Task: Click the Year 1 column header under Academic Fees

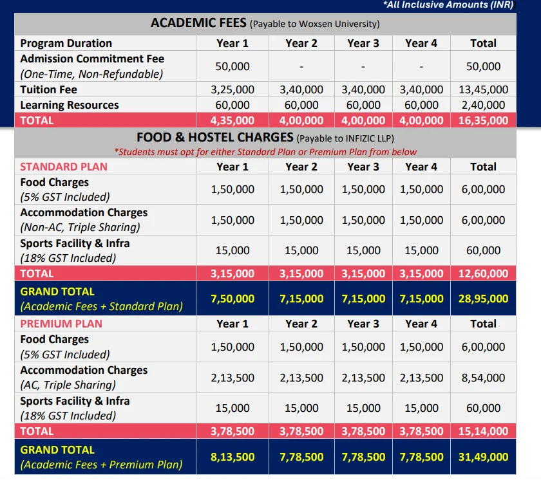Action: [x=233, y=43]
